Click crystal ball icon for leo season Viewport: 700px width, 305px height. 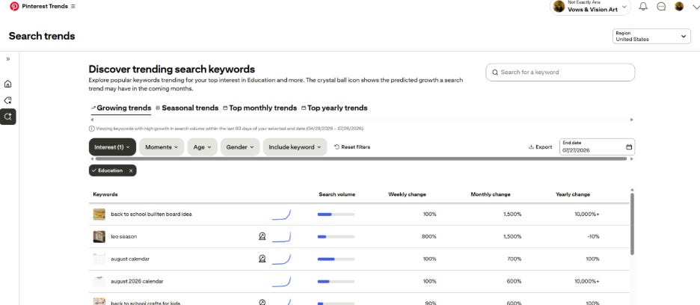pos(262,236)
